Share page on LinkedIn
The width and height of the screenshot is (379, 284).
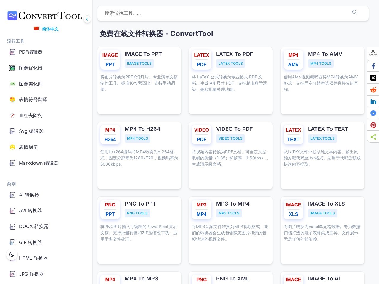(x=373, y=101)
